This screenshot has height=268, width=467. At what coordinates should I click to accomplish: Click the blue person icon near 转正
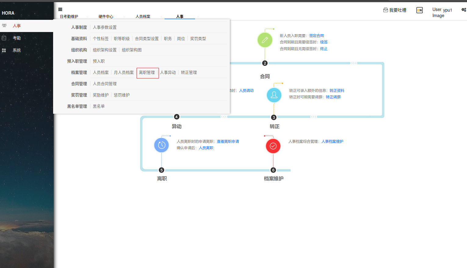click(x=274, y=95)
